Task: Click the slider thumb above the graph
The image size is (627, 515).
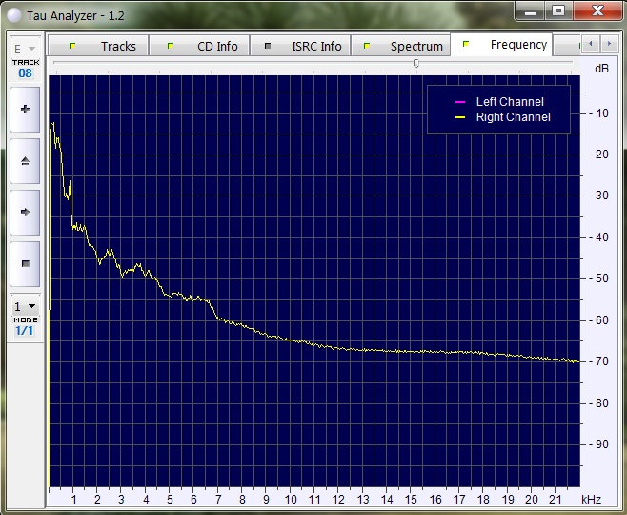Action: [416, 63]
